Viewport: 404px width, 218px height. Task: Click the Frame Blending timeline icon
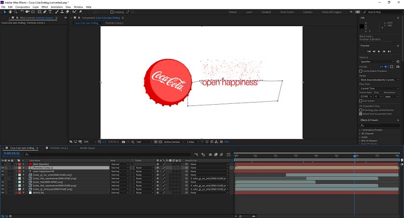(216, 155)
